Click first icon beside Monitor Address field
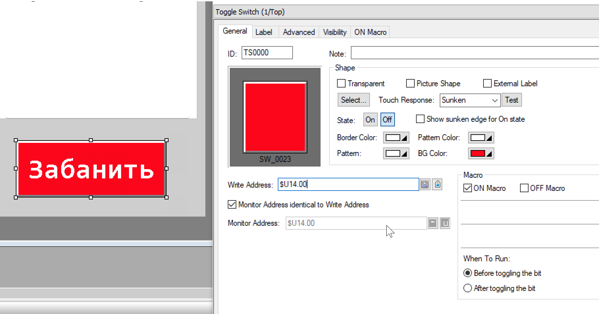This screenshot has width=599, height=314. coord(433,223)
